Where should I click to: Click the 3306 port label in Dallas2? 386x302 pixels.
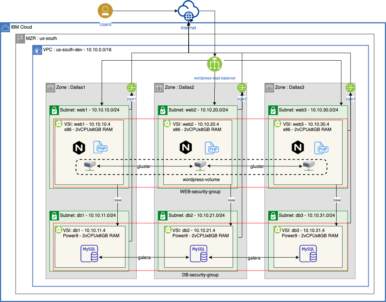(231, 200)
